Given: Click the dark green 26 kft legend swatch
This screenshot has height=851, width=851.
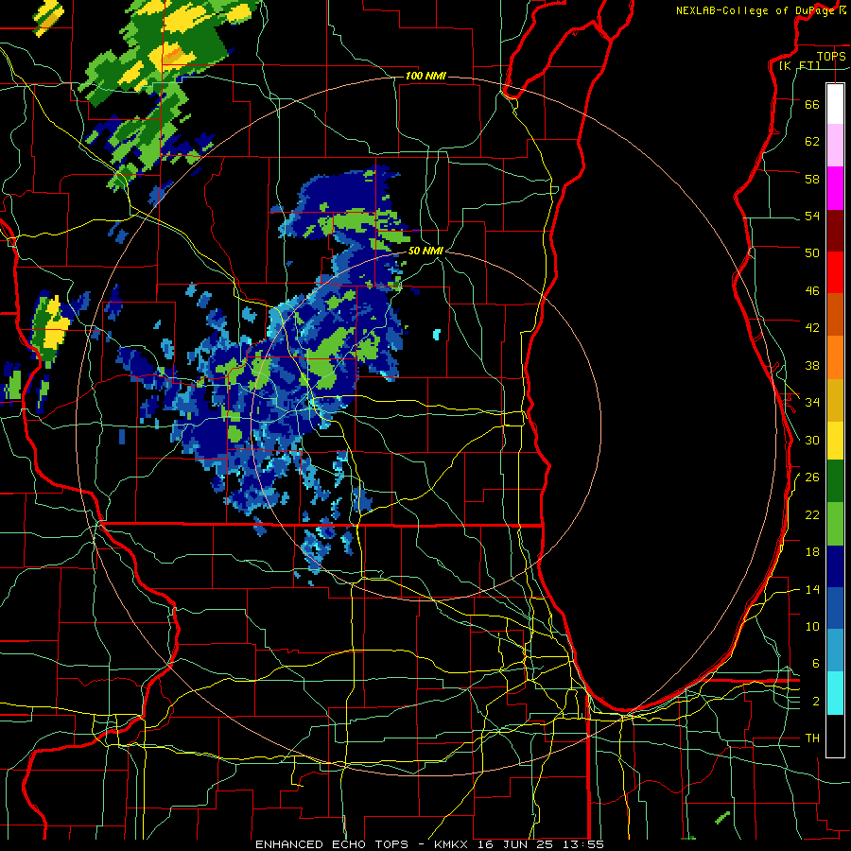Looking at the screenshot, I should [835, 481].
